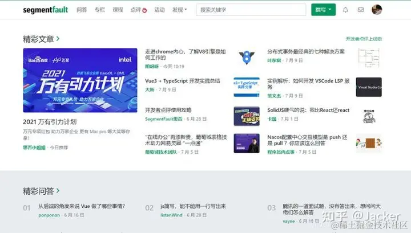This screenshot has height=233, width=411.
Task: Open the 开发者点评上线啦 link
Action: pyautogui.click(x=364, y=39)
